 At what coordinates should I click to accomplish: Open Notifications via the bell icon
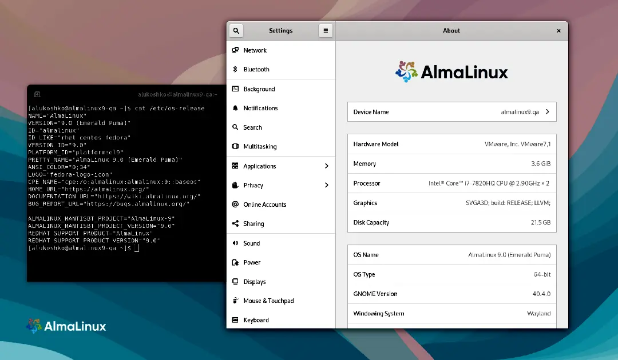(236, 107)
